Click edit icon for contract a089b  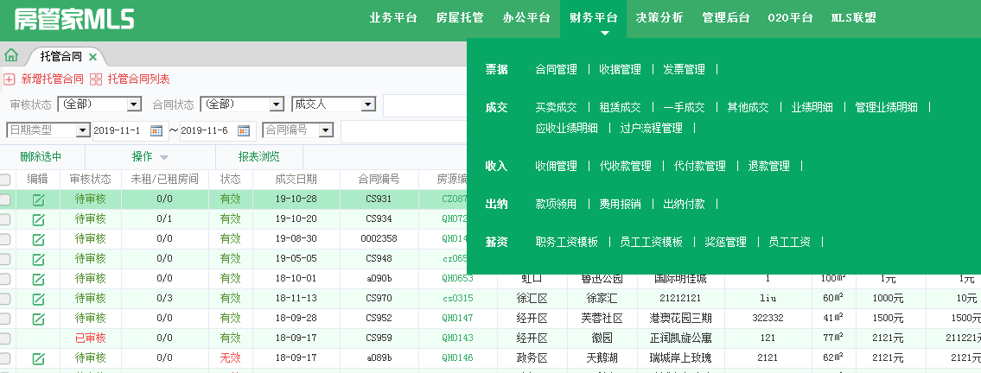[38, 358]
